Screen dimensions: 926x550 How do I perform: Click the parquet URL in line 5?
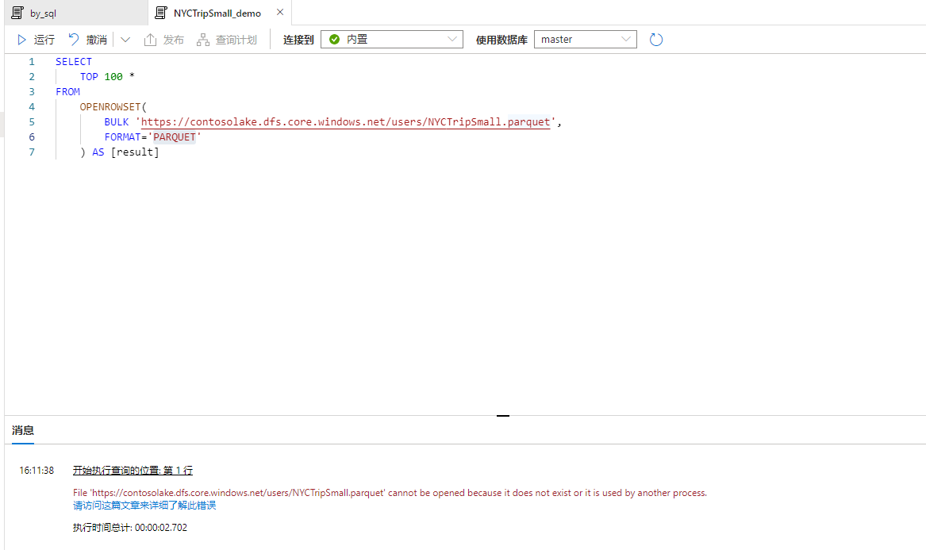point(345,121)
